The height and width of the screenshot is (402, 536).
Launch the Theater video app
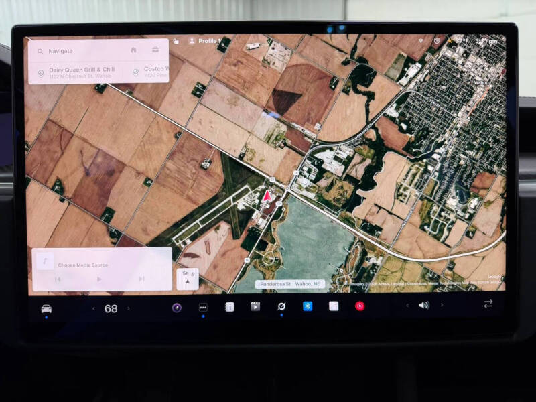click(x=255, y=306)
